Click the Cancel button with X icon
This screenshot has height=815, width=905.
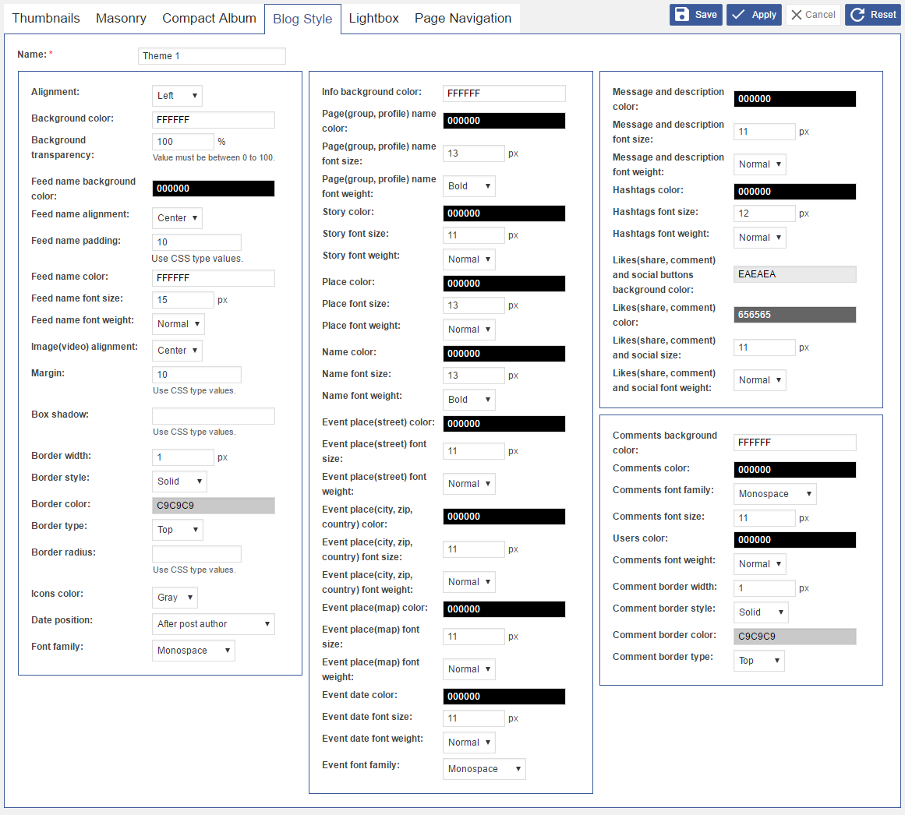[813, 15]
